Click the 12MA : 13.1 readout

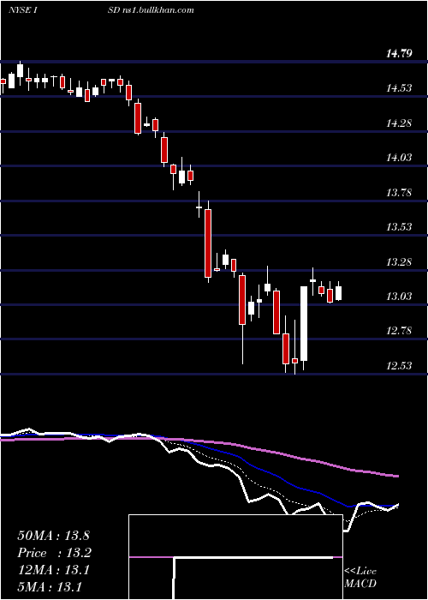[x=53, y=570]
